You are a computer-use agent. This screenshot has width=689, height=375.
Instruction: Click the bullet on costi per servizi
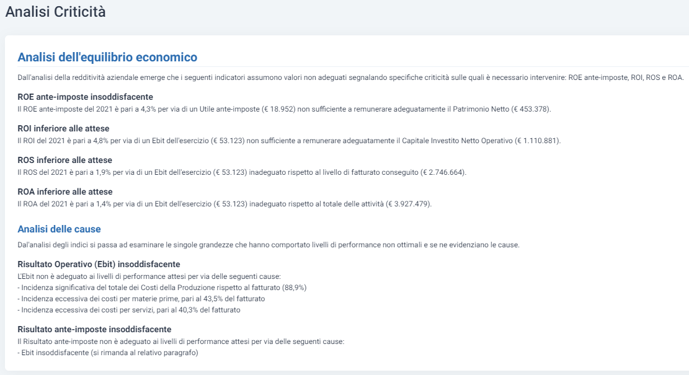[x=129, y=309]
